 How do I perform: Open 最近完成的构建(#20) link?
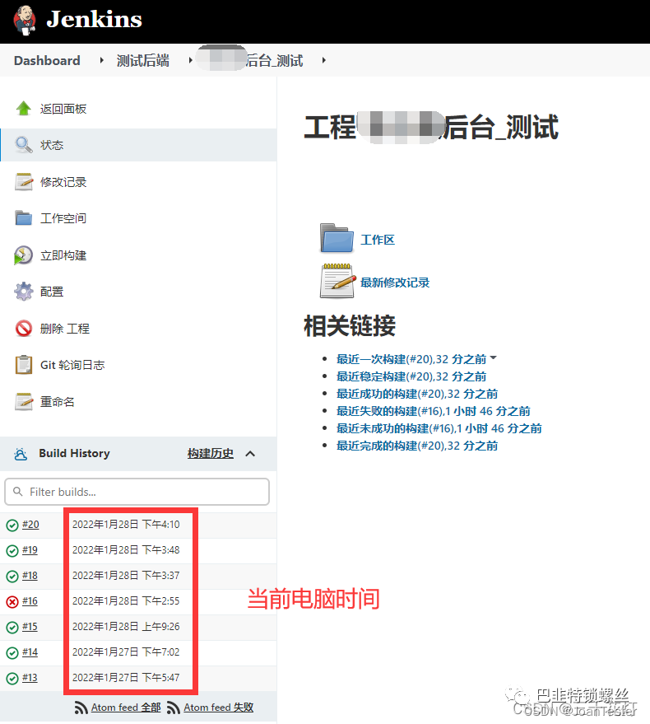pyautogui.click(x=417, y=446)
